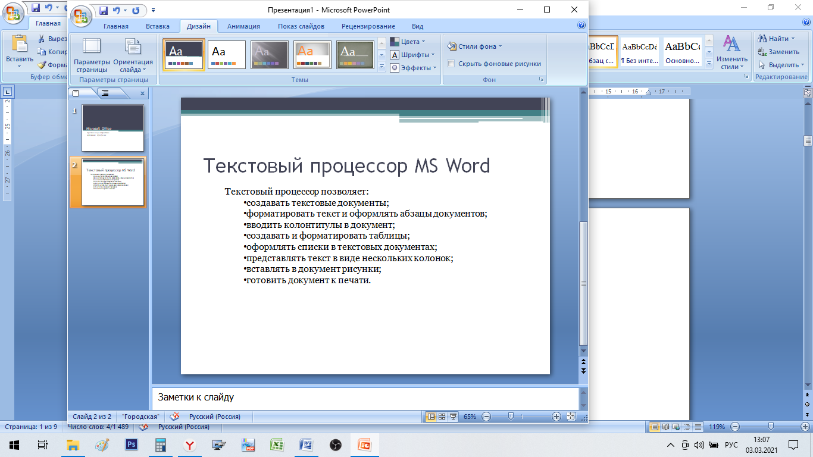Open Excel from the taskbar
813x457 pixels.
click(x=277, y=445)
